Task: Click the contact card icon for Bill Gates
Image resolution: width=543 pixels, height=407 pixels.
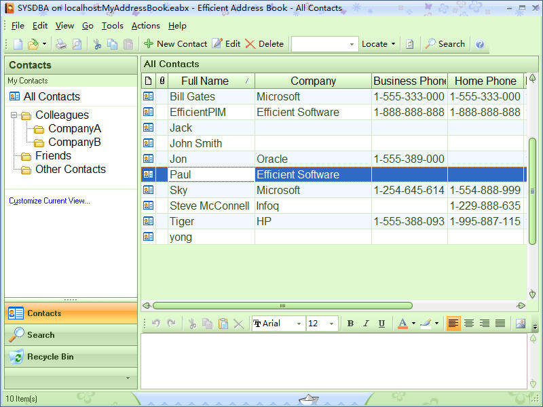Action: (148, 96)
